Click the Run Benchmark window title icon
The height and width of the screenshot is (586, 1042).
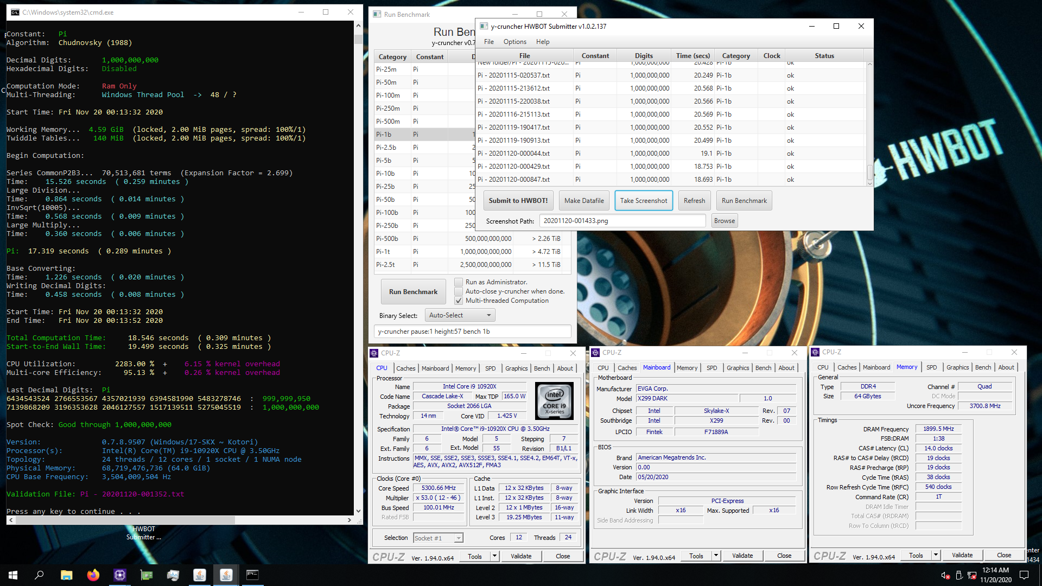click(377, 14)
